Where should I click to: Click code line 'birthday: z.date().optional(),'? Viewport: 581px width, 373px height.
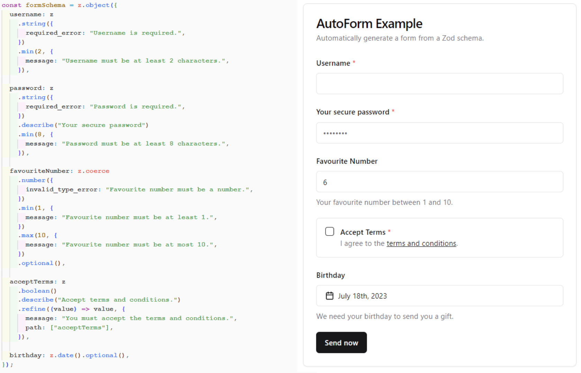69,355
